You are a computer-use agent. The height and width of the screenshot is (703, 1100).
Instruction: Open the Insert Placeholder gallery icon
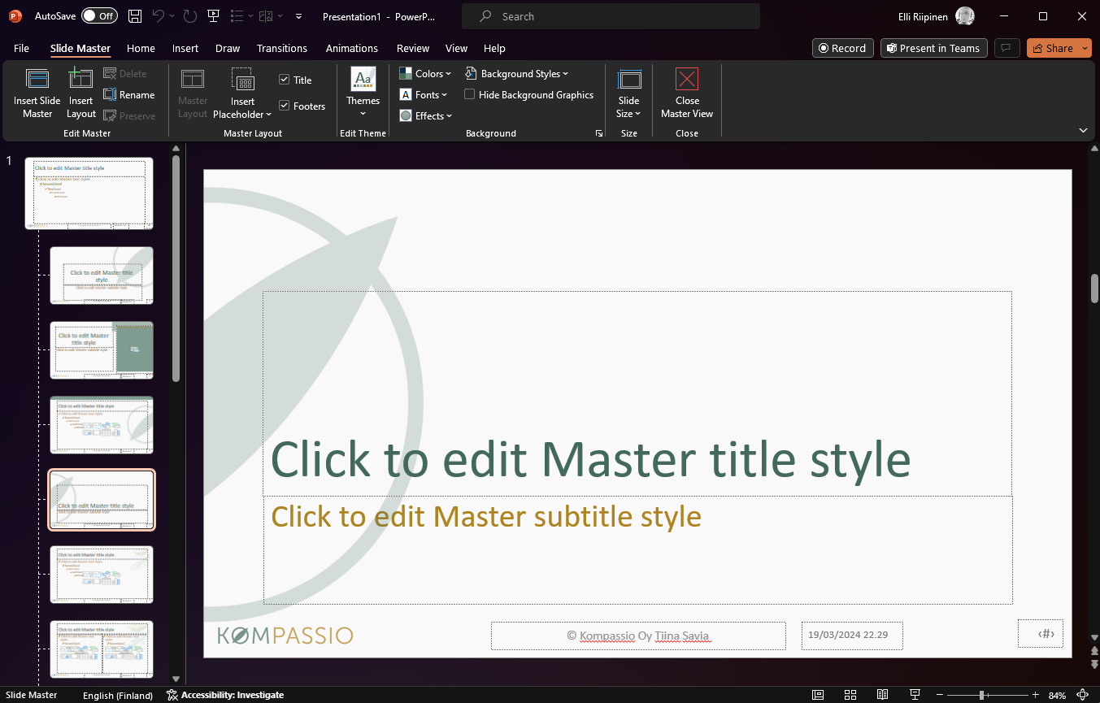[x=242, y=79]
